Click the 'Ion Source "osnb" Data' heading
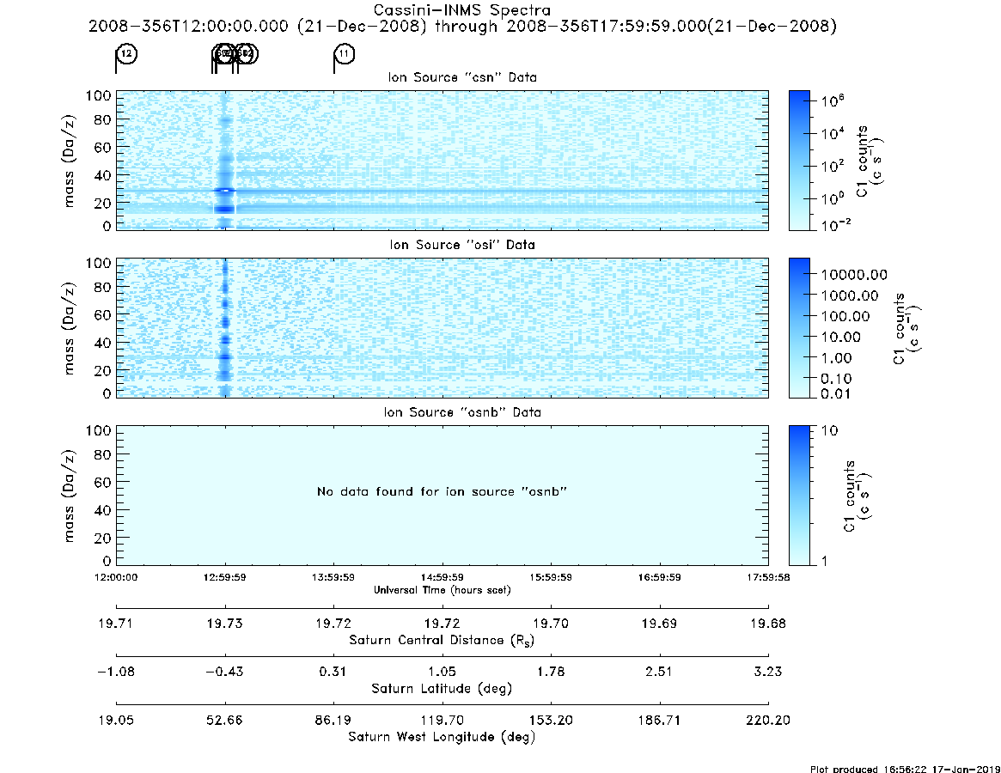Image resolution: width=1001 pixels, height=773 pixels. coord(462,412)
